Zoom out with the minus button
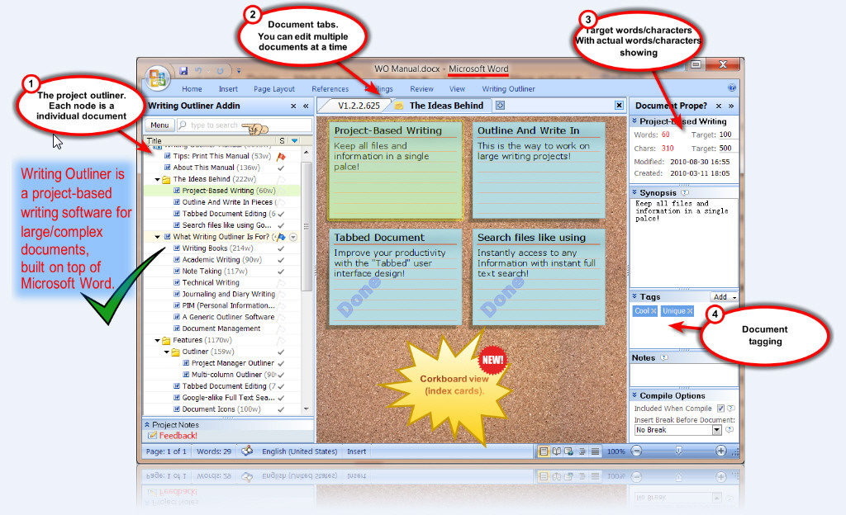846x515 pixels. 637,451
